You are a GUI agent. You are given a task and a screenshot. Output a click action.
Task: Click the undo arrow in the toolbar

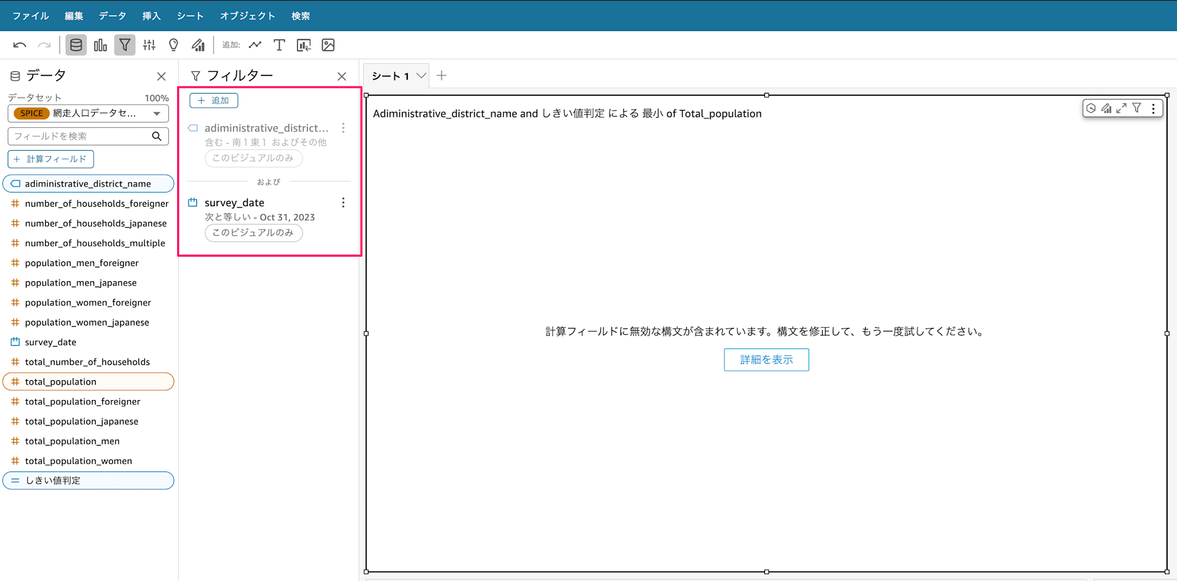pyautogui.click(x=19, y=45)
